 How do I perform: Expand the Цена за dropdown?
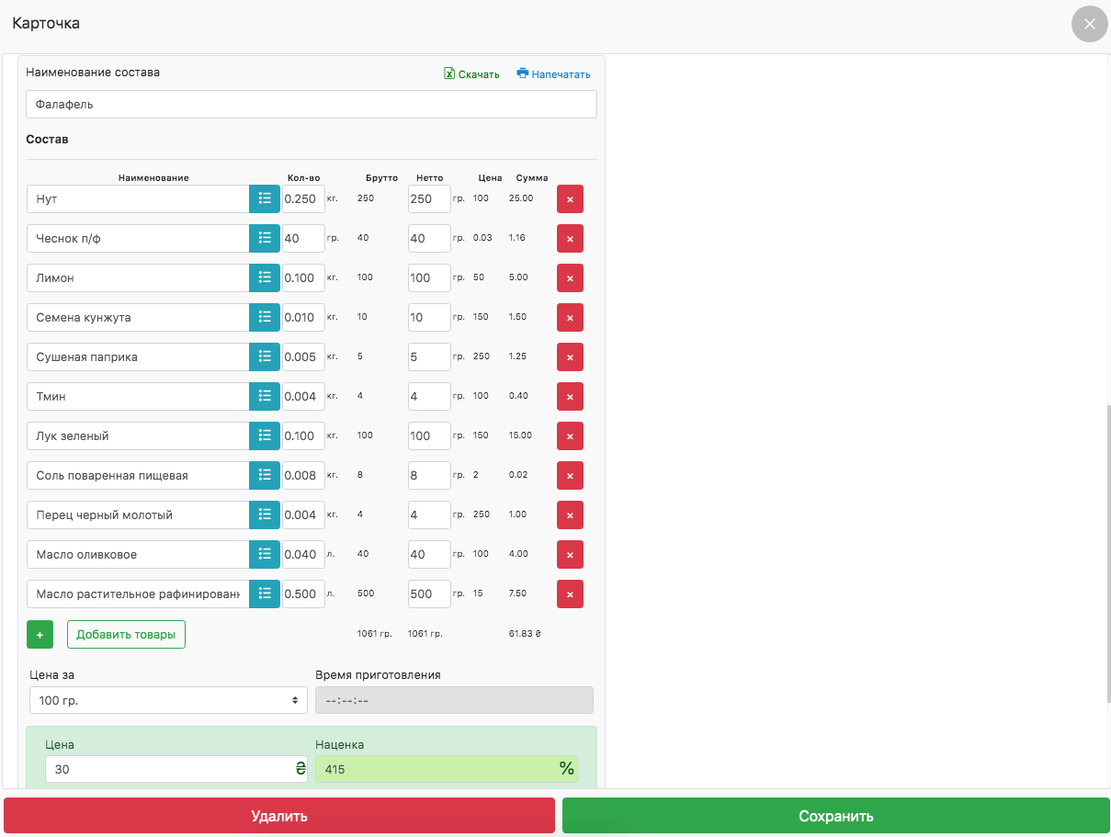(x=168, y=700)
